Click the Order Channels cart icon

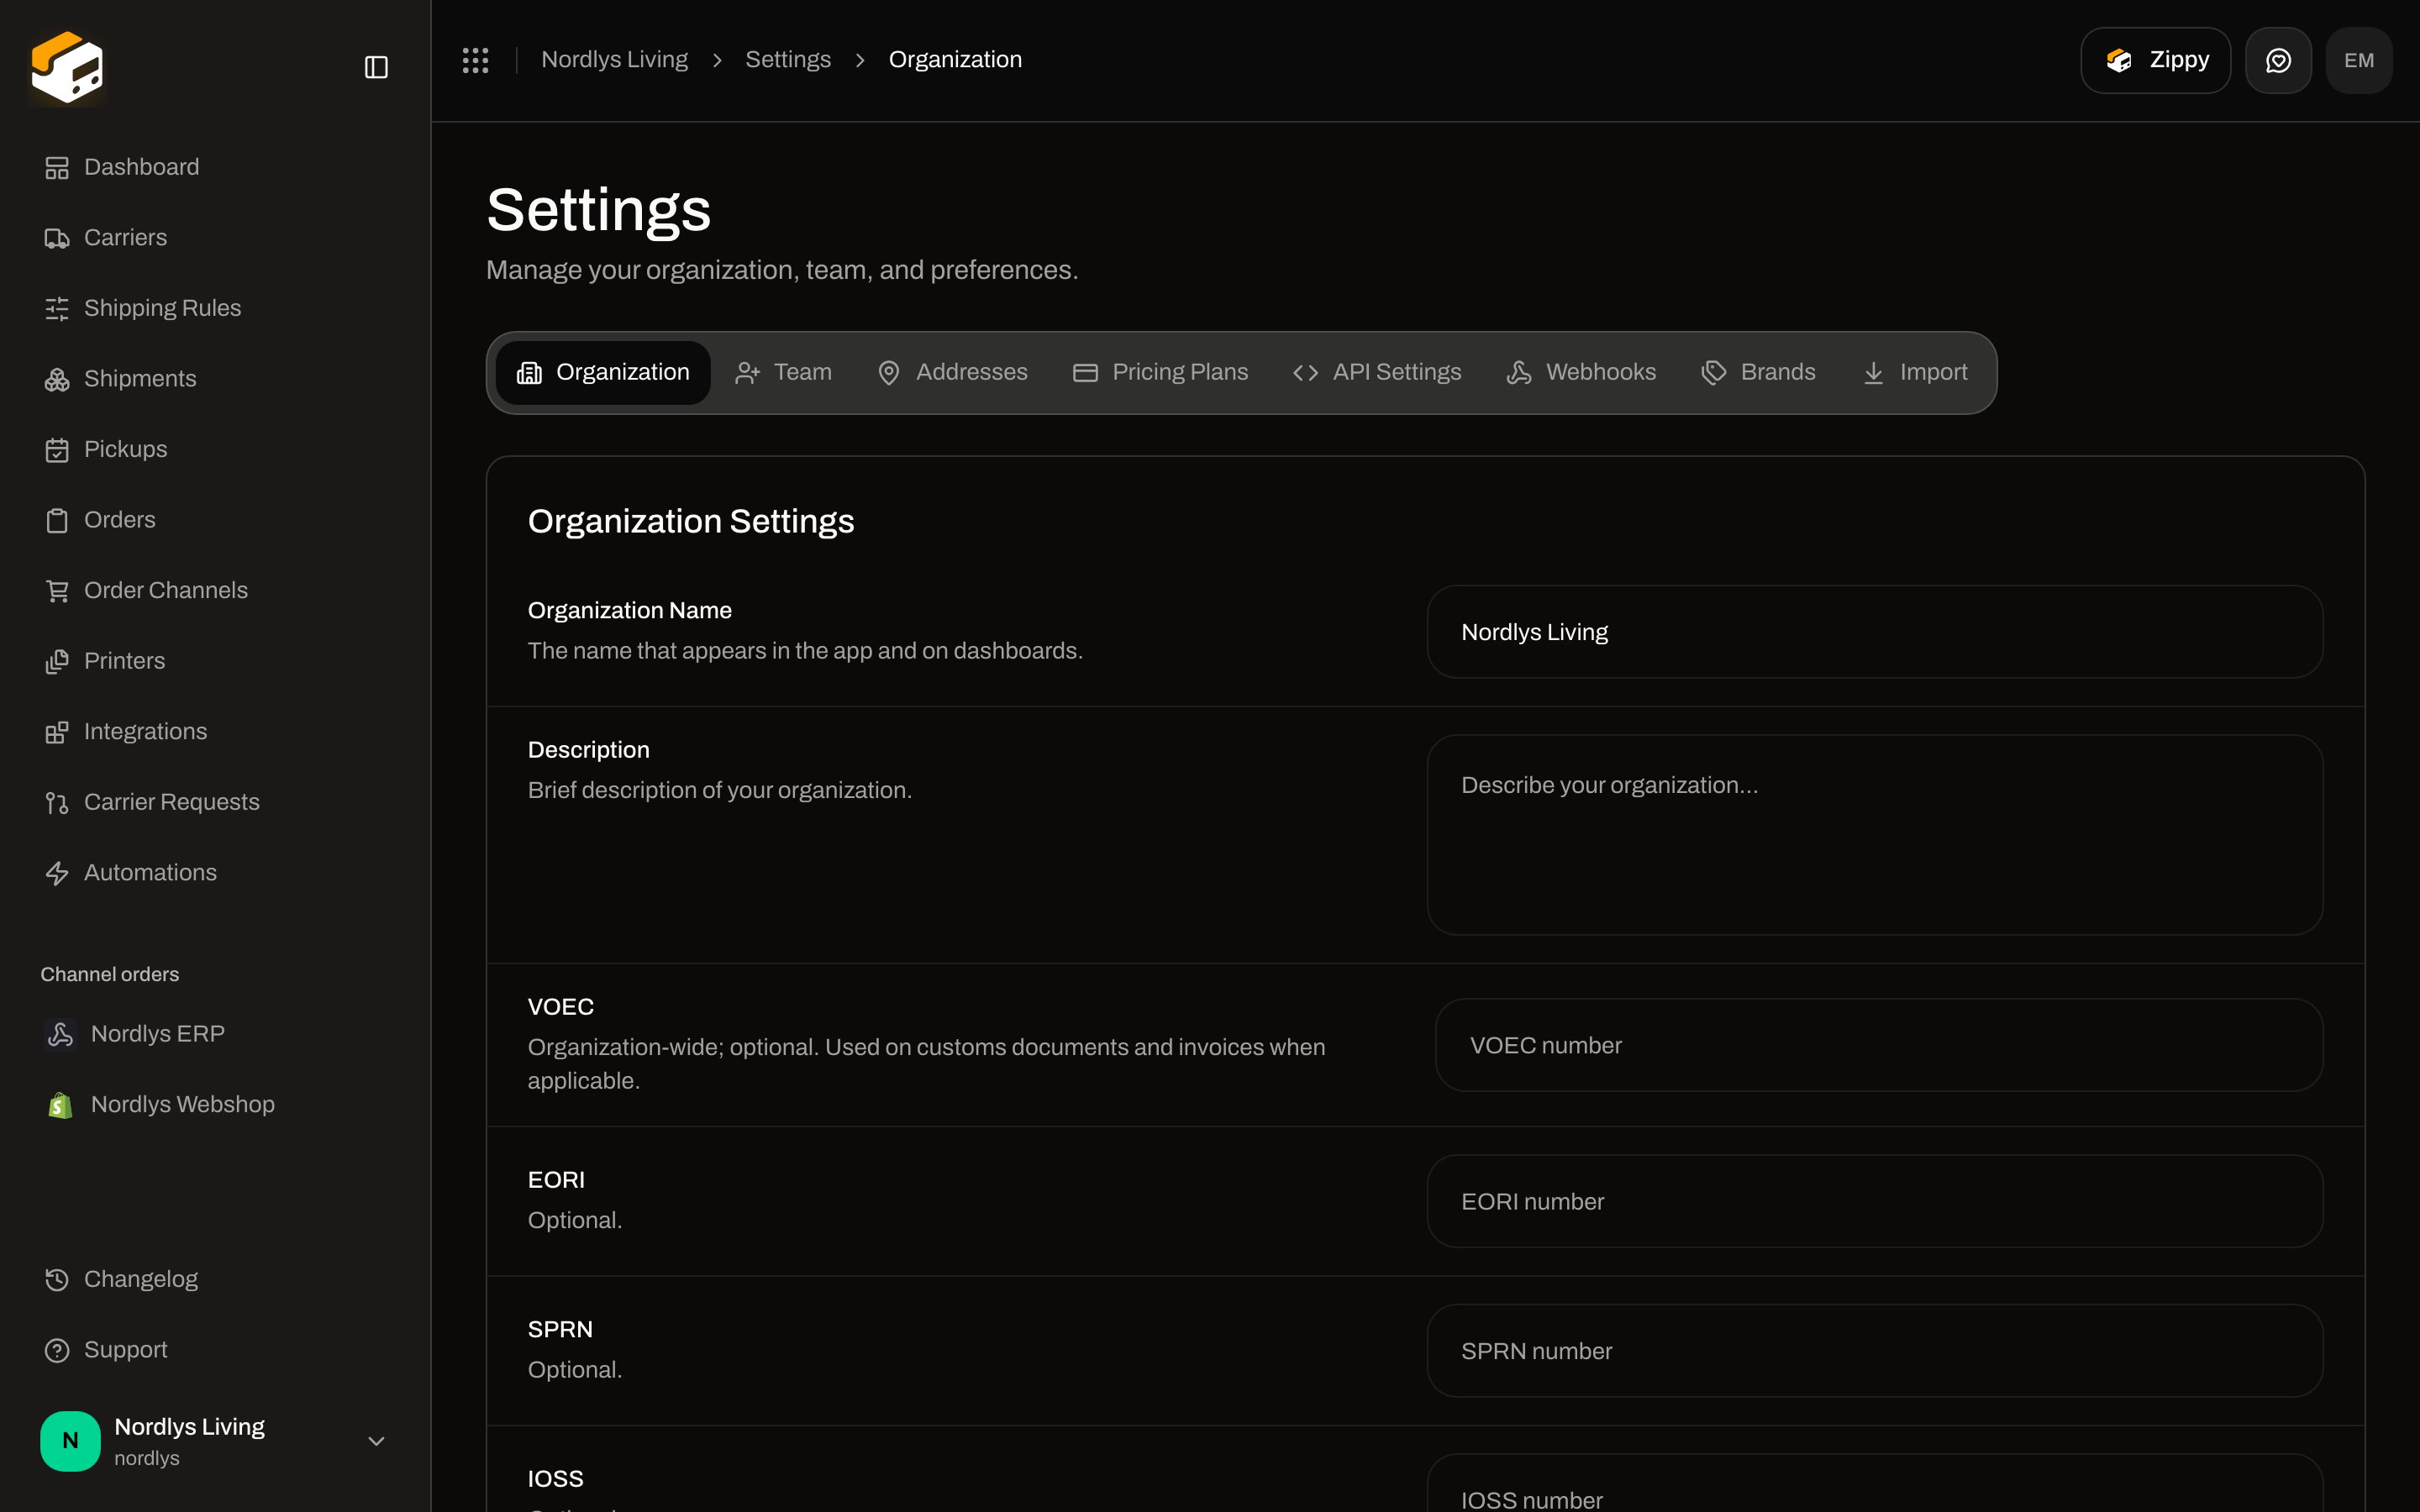coord(57,591)
